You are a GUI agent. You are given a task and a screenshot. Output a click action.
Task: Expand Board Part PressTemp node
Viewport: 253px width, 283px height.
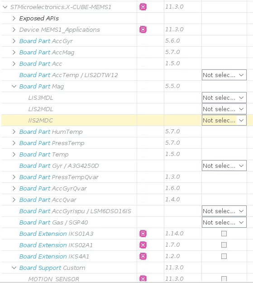click(x=14, y=143)
